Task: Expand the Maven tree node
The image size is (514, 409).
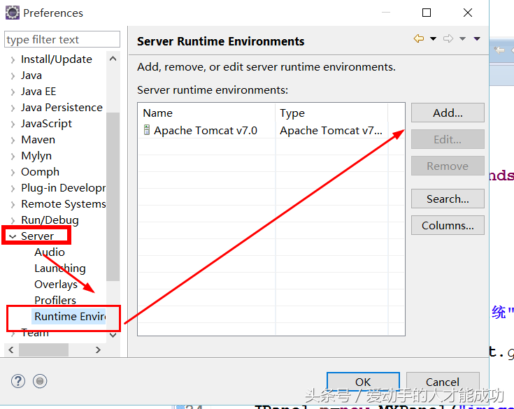Action: tap(13, 140)
